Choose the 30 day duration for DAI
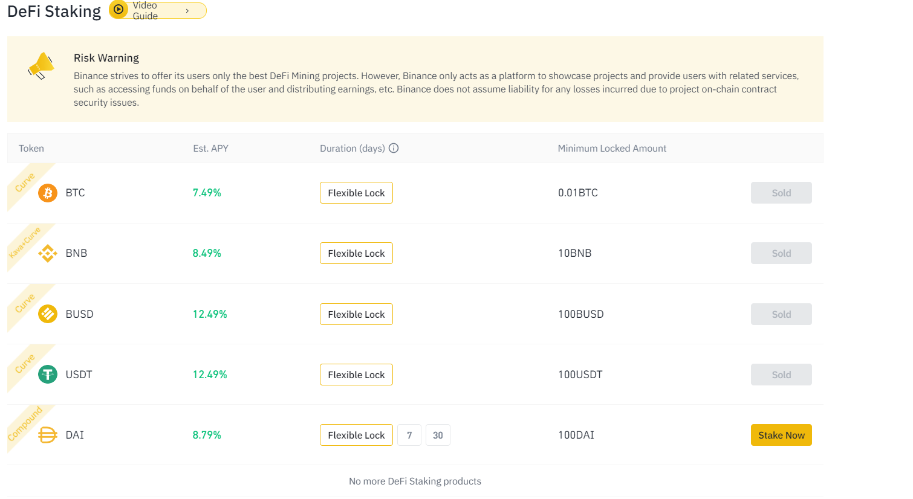Screen dimensions: 913x499 [438, 435]
